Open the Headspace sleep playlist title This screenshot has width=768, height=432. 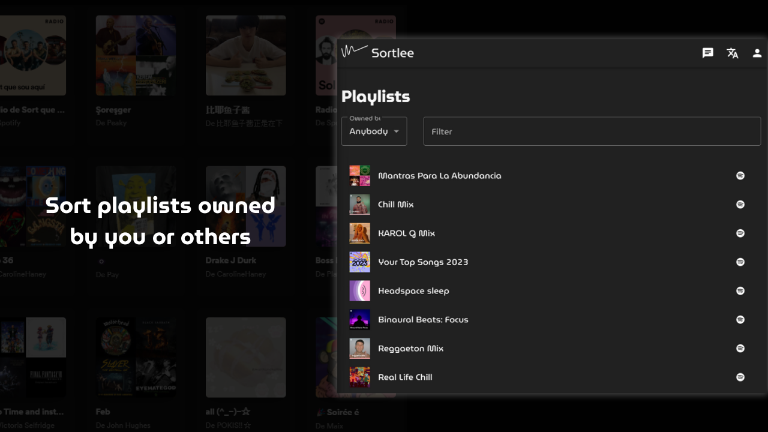[413, 291]
